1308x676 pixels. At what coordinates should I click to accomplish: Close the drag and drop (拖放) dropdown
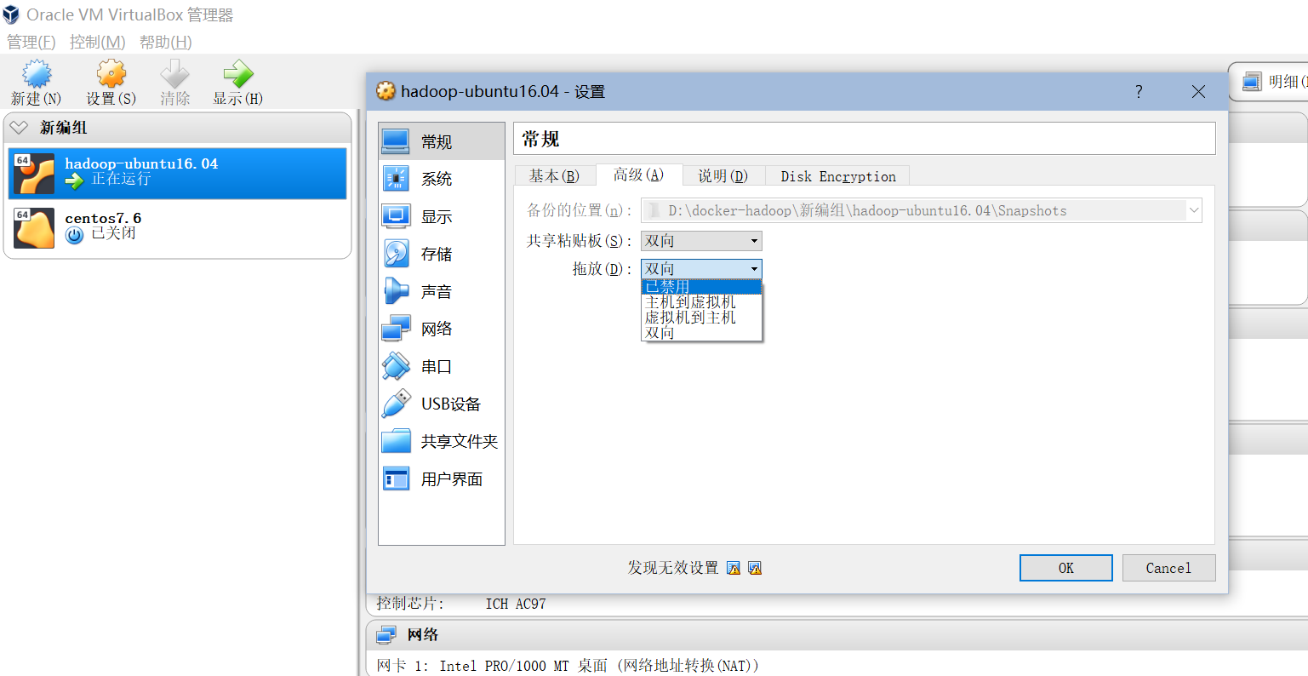click(x=701, y=269)
